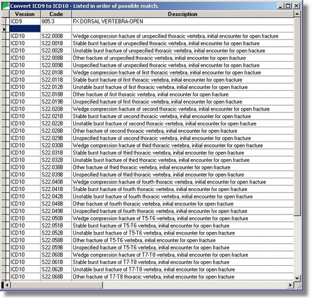The width and height of the screenshot is (312, 300).
Task: Minimize the Convert ICD9 to ICD10 window
Action: click(x=280, y=6)
